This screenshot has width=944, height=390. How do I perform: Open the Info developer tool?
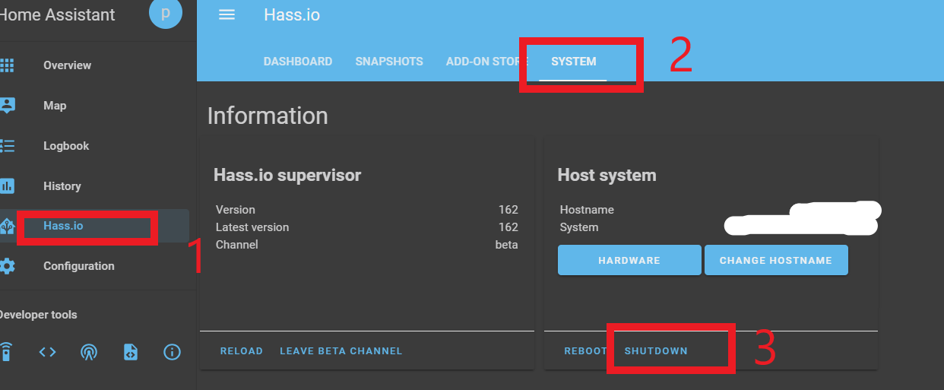click(x=172, y=352)
